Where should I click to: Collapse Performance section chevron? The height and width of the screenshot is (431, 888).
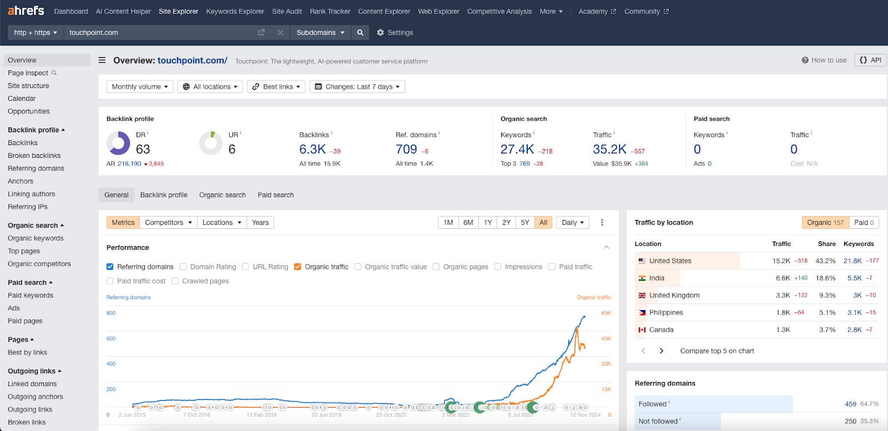pos(607,248)
